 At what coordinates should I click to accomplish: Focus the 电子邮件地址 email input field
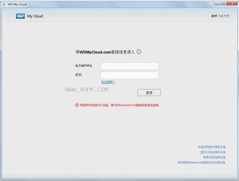pos(130,66)
